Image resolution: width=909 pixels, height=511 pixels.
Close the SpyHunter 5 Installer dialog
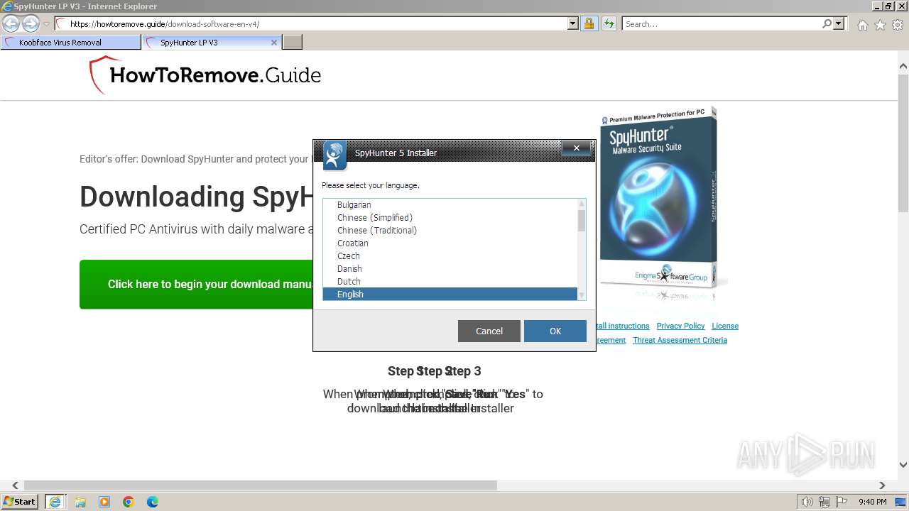[577, 148]
